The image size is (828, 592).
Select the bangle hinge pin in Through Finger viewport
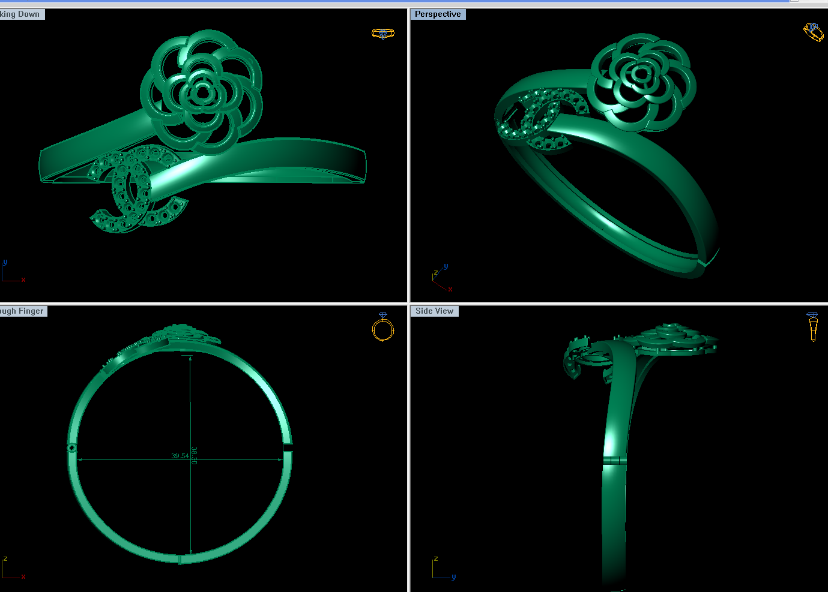coord(72,447)
